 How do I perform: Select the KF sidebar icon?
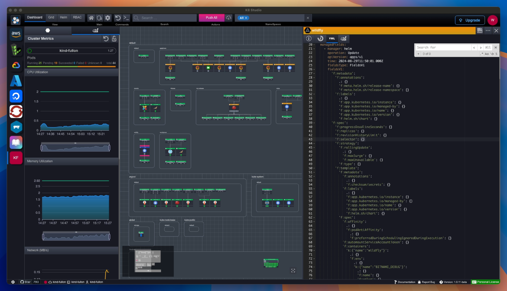pyautogui.click(x=16, y=158)
